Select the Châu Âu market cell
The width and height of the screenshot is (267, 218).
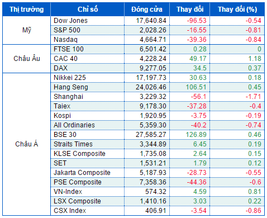pos(27,59)
